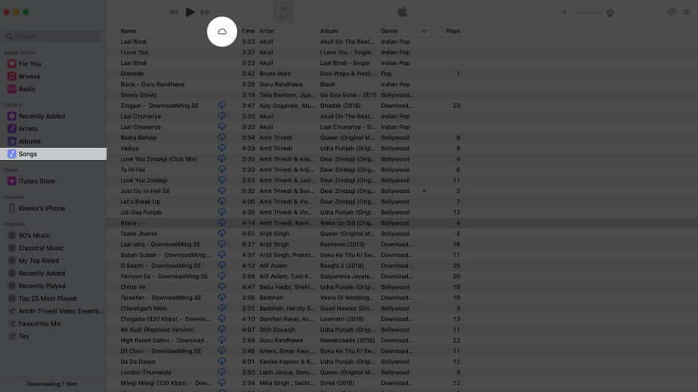Download Vadiya via cloud icon
Viewport: 698px width, 392px height.
point(221,148)
